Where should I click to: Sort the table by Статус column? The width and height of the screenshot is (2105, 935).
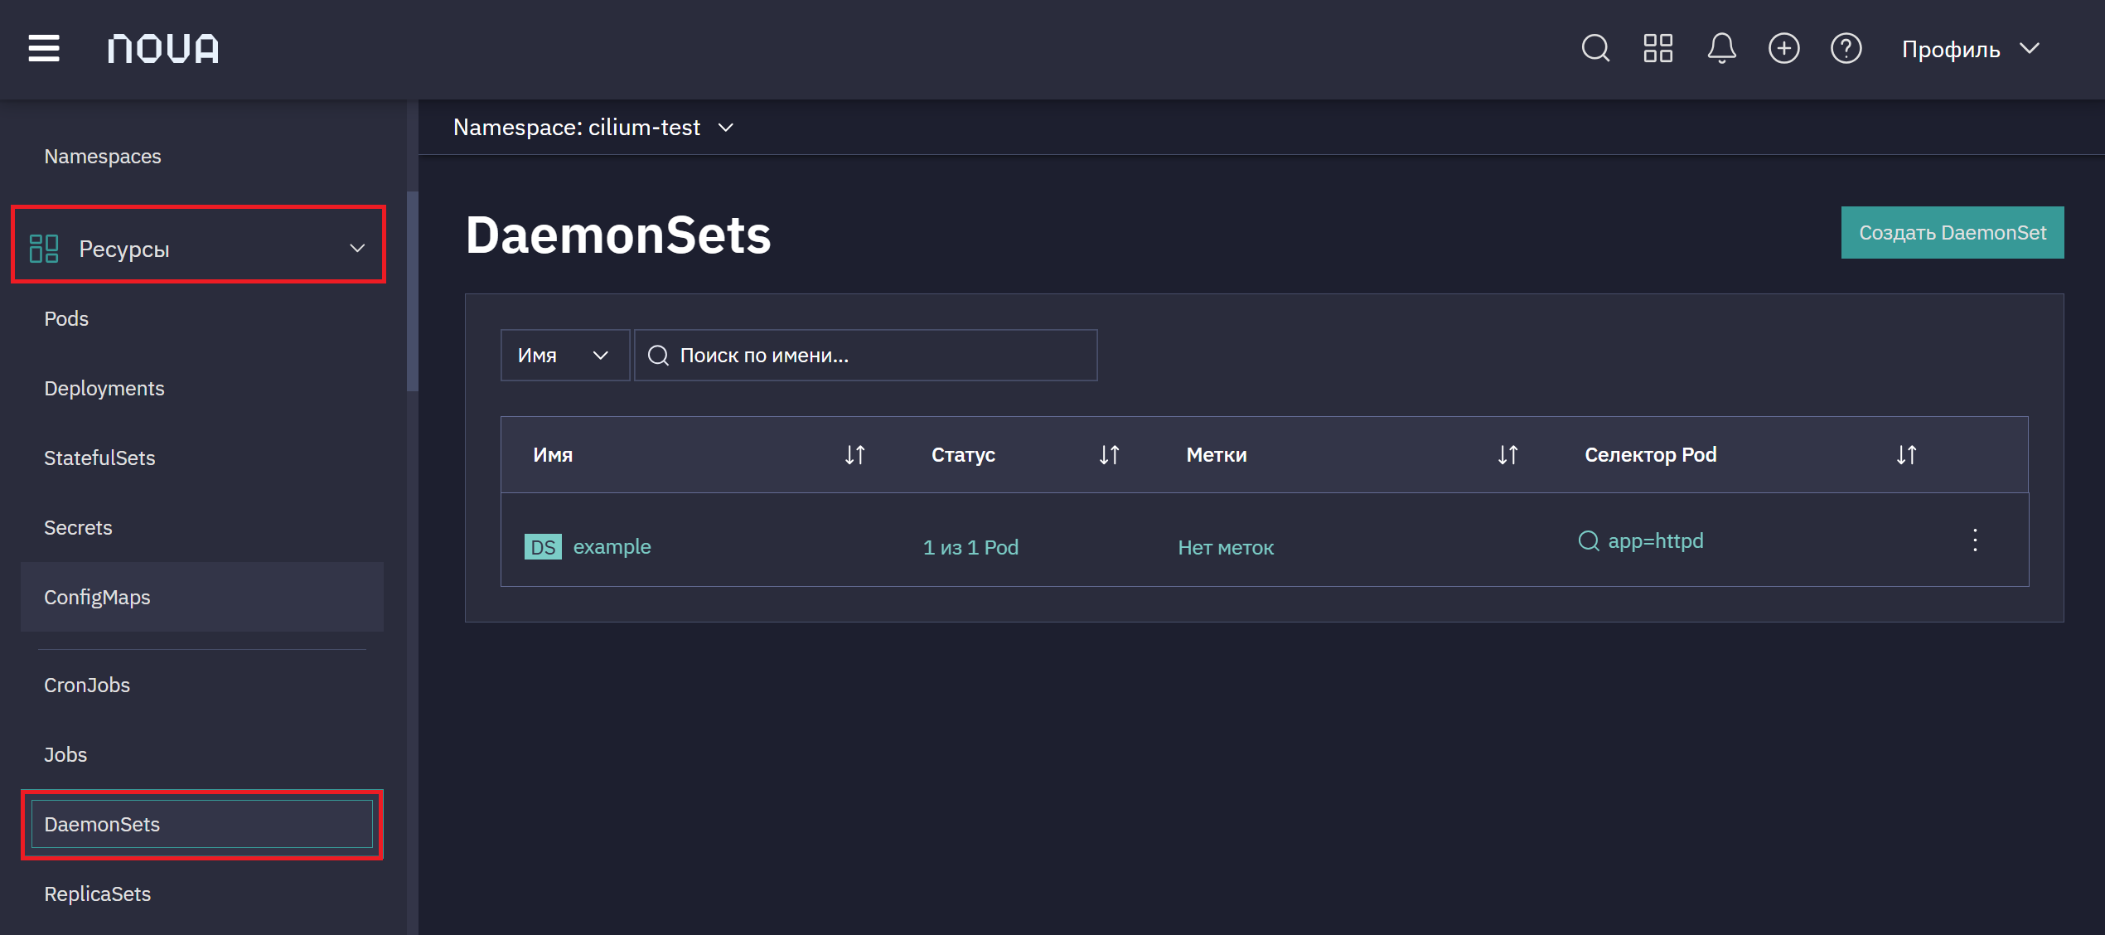tap(1109, 454)
